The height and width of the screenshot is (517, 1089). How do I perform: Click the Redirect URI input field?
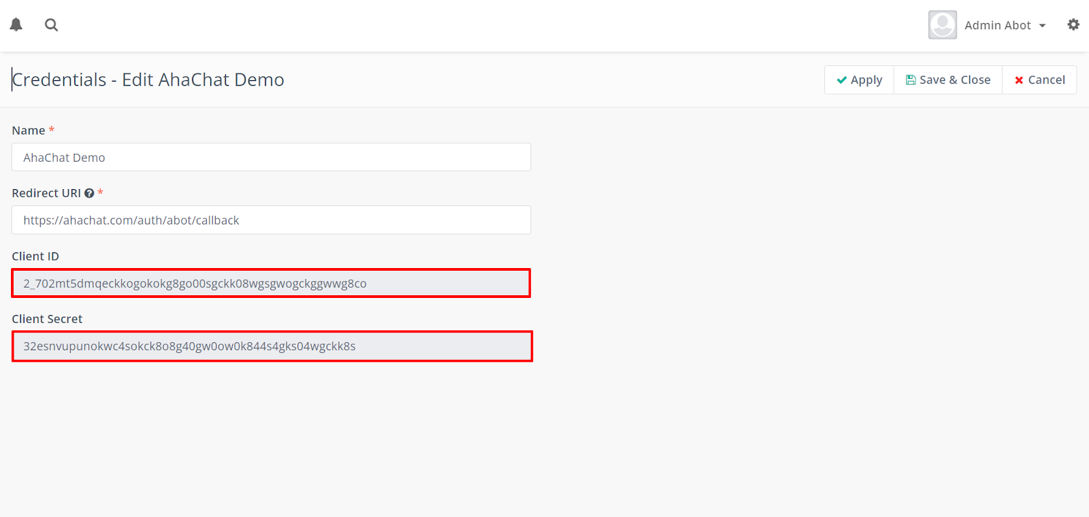click(x=272, y=220)
